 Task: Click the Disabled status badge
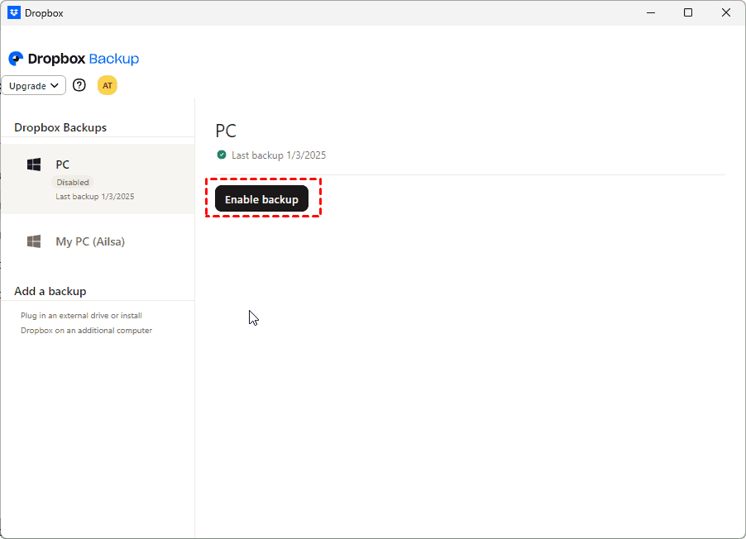pyautogui.click(x=72, y=182)
